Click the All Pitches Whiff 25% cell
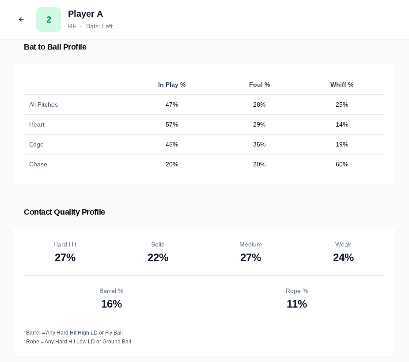Viewport: 409px width, 362px height. pyautogui.click(x=342, y=104)
